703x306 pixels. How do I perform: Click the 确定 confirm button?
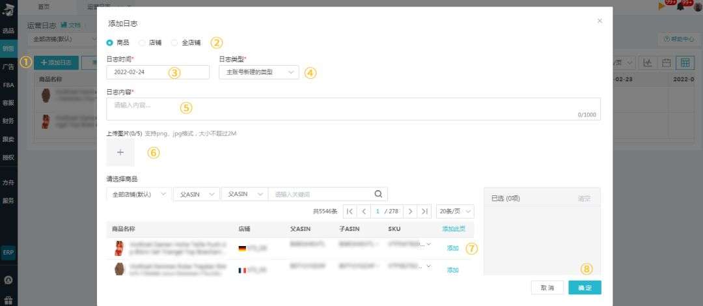[585, 288]
